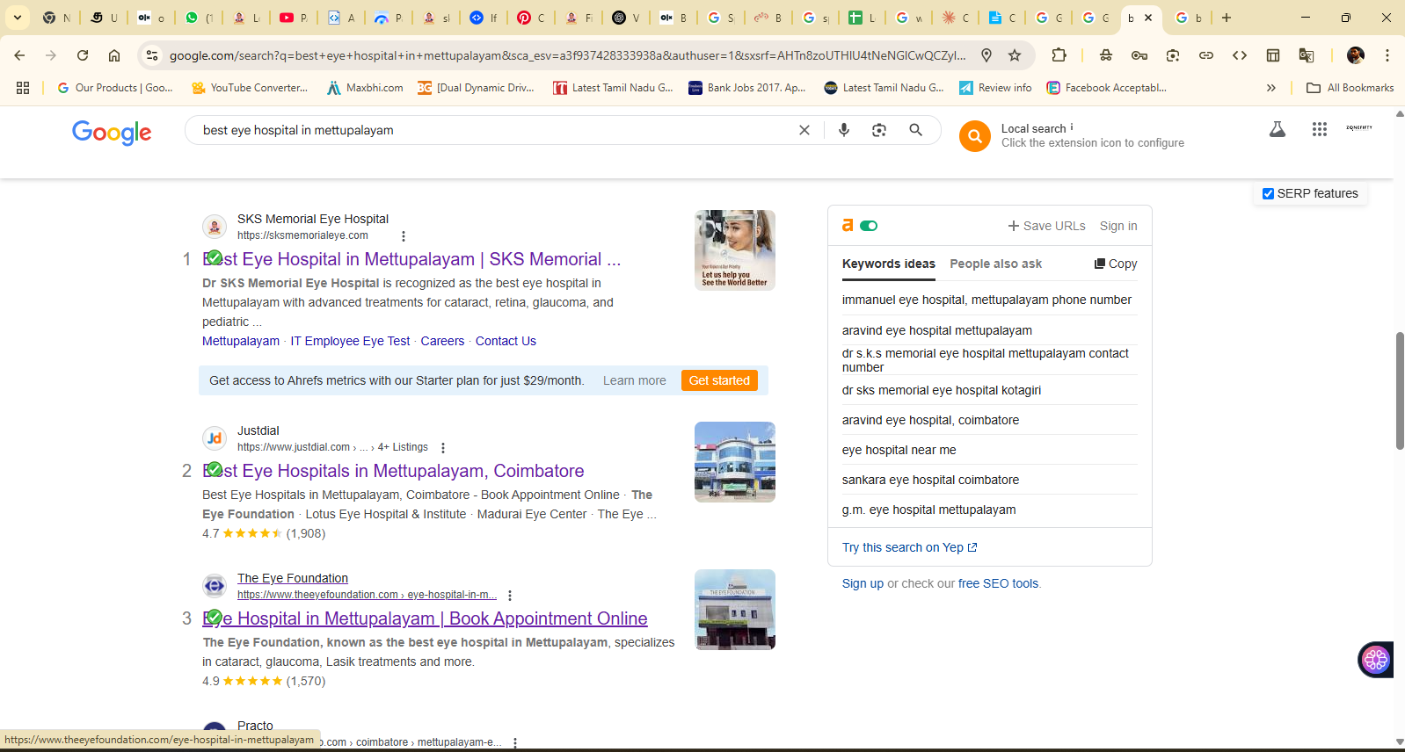Click into the Google search input field
Image resolution: width=1405 pixels, height=752 pixels.
(492, 130)
